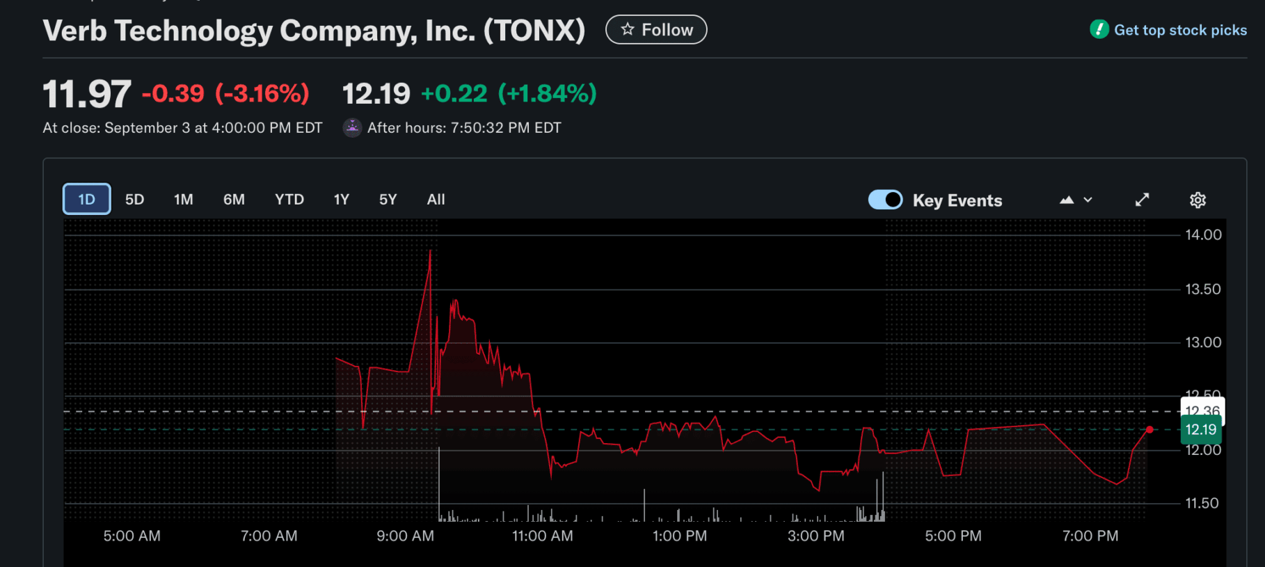Click the red after-hours endpoint dot

coord(1149,430)
